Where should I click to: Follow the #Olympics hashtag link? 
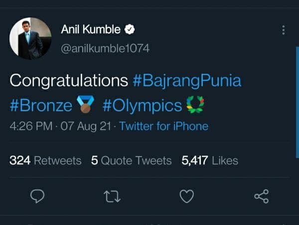[142, 106]
